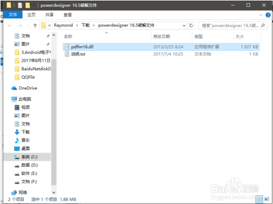This screenshot has width=273, height=204.
Task: Refresh the current folder view
Action: click(191, 25)
